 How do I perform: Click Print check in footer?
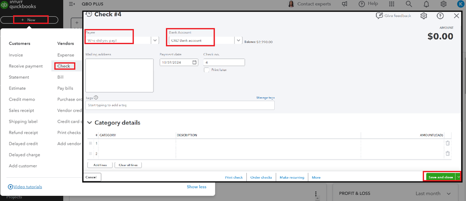pyautogui.click(x=234, y=177)
